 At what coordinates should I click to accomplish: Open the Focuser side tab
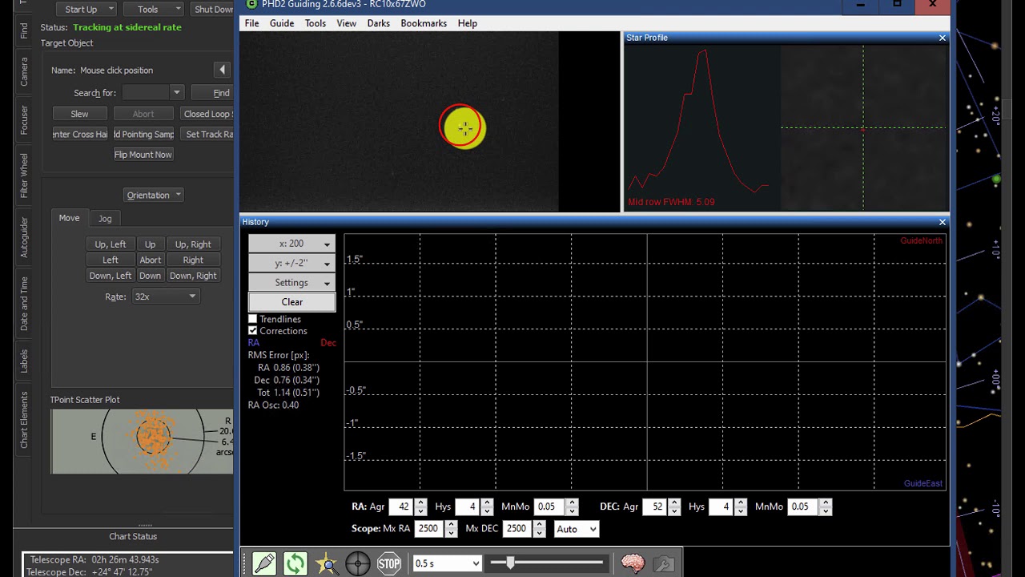[24, 120]
